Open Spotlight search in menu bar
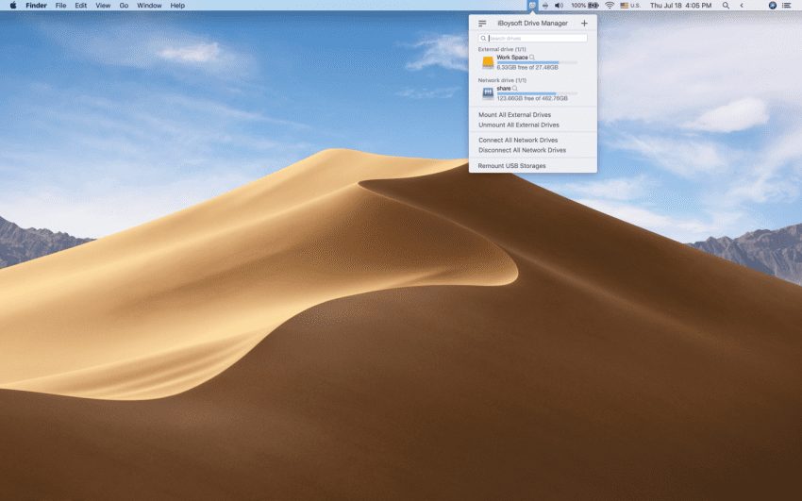 726,6
